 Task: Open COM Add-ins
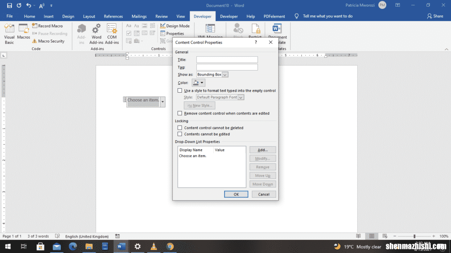pyautogui.click(x=112, y=34)
